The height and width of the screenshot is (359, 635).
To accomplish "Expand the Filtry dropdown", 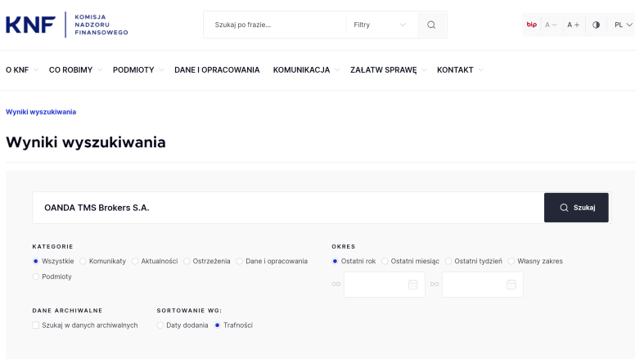I will tap(380, 25).
